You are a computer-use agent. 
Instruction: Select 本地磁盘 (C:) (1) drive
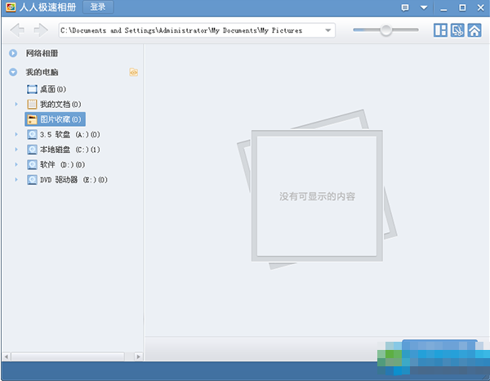[64, 150]
